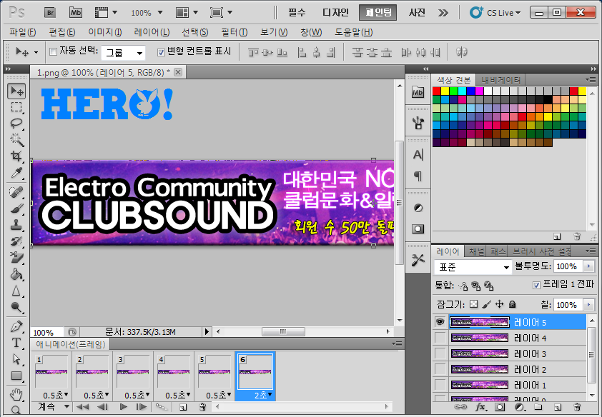This screenshot has height=417, width=602.
Task: Link layers using chain icon
Action: (460, 407)
